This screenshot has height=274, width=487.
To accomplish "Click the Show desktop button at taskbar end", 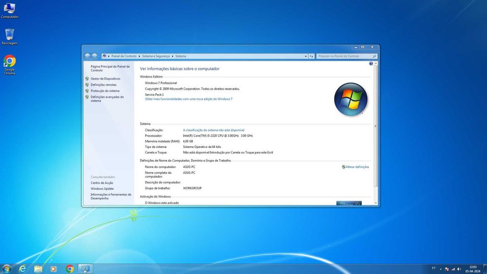I will point(485,269).
